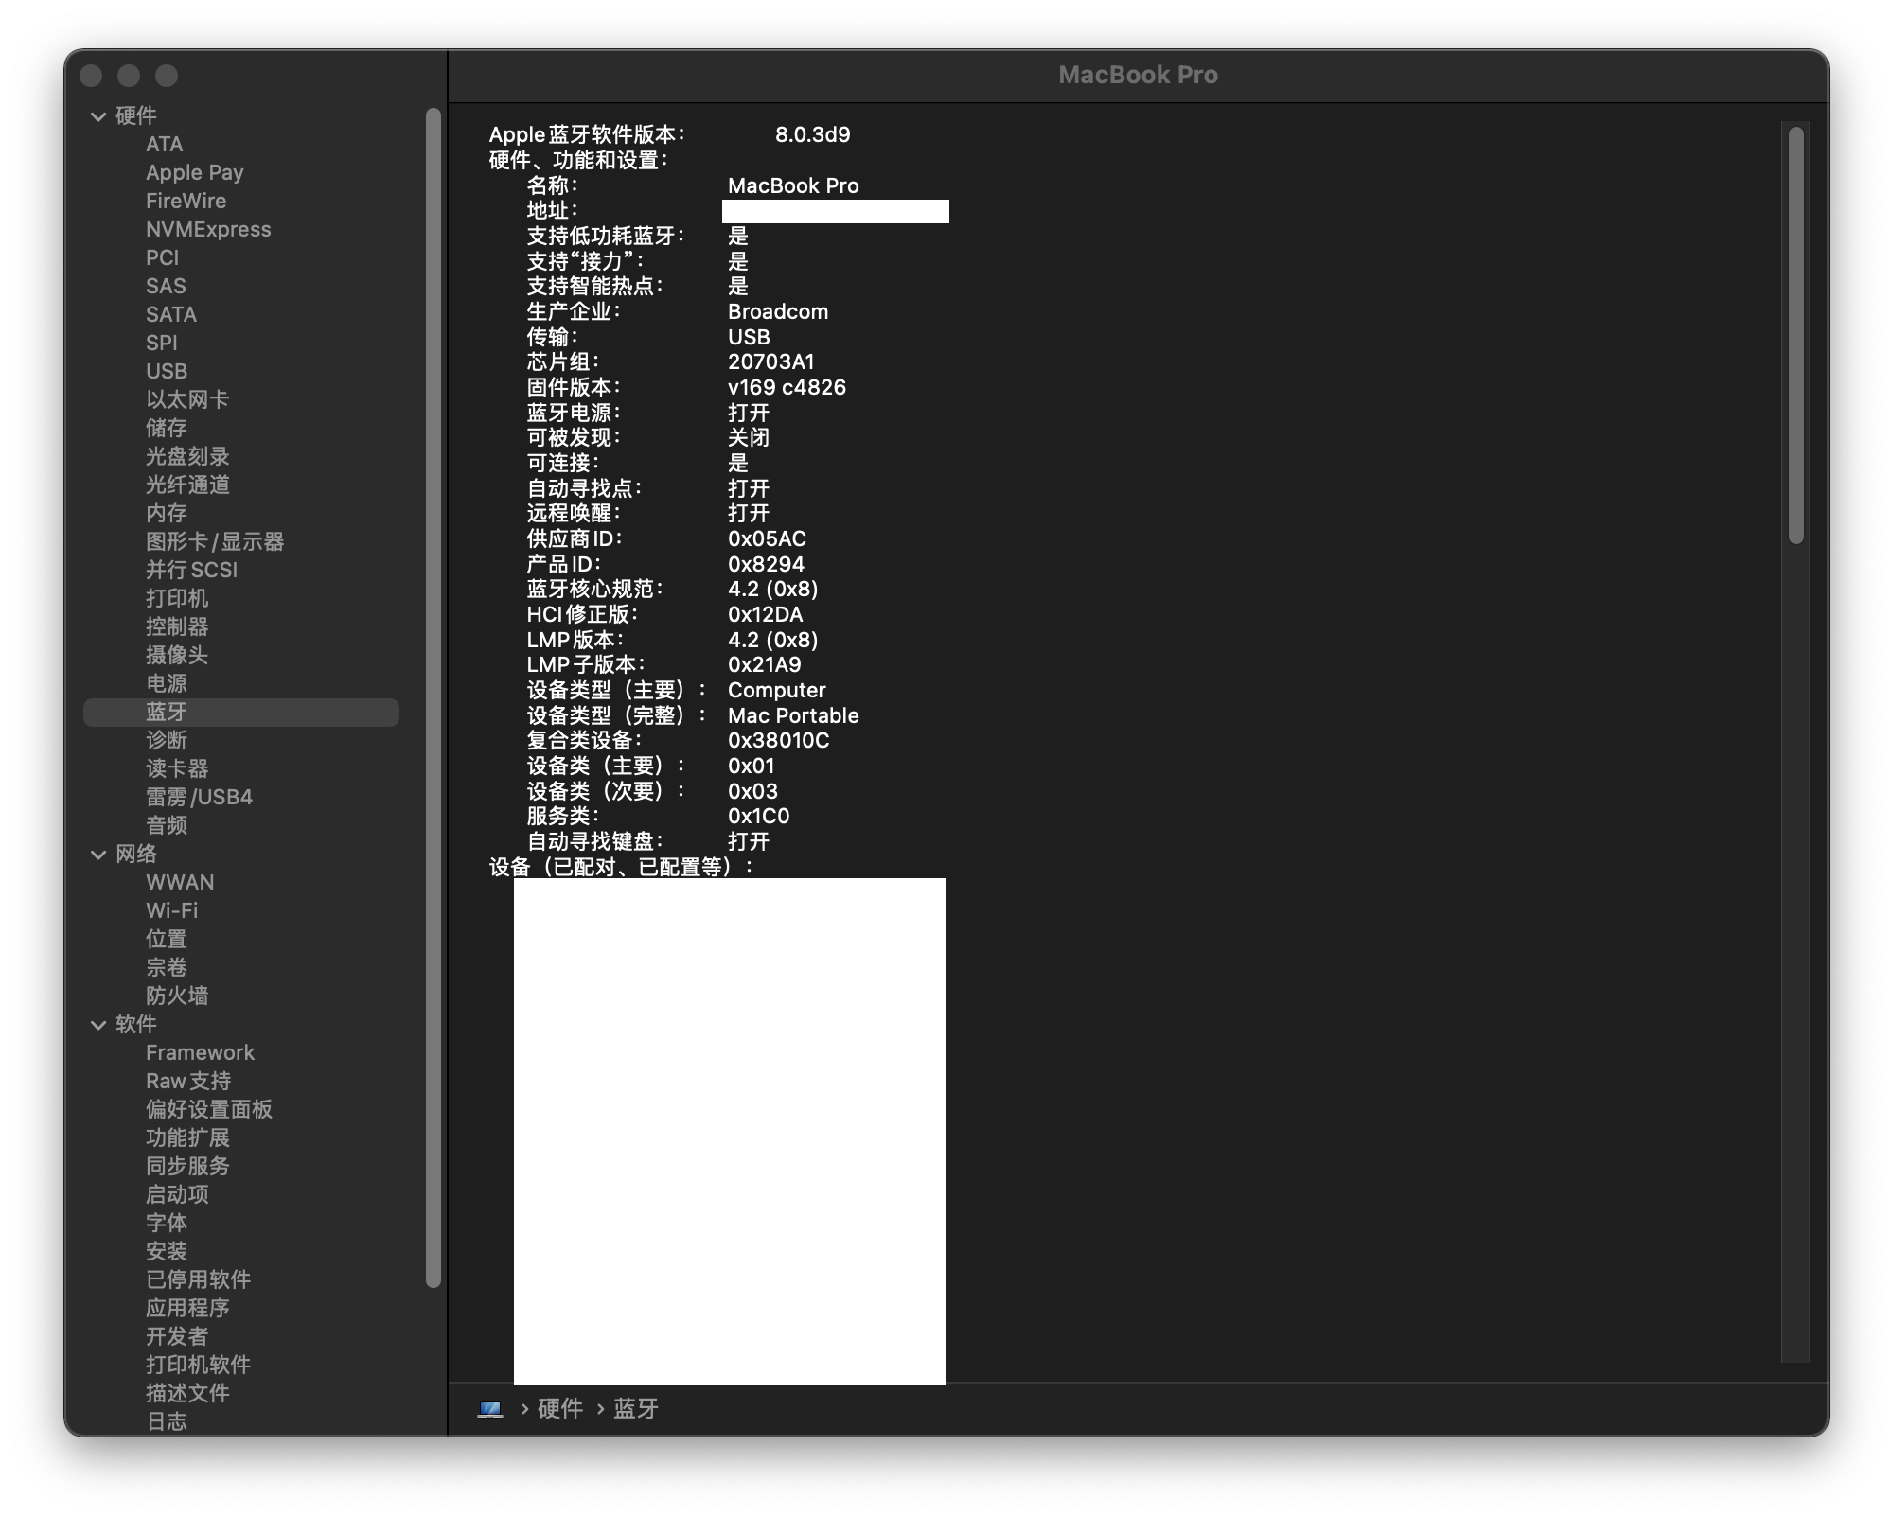This screenshot has height=1516, width=1893.
Task: Select 描述文件 item
Action: click(x=187, y=1393)
